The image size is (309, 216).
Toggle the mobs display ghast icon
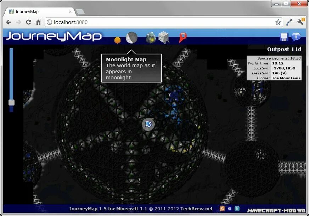(164, 37)
